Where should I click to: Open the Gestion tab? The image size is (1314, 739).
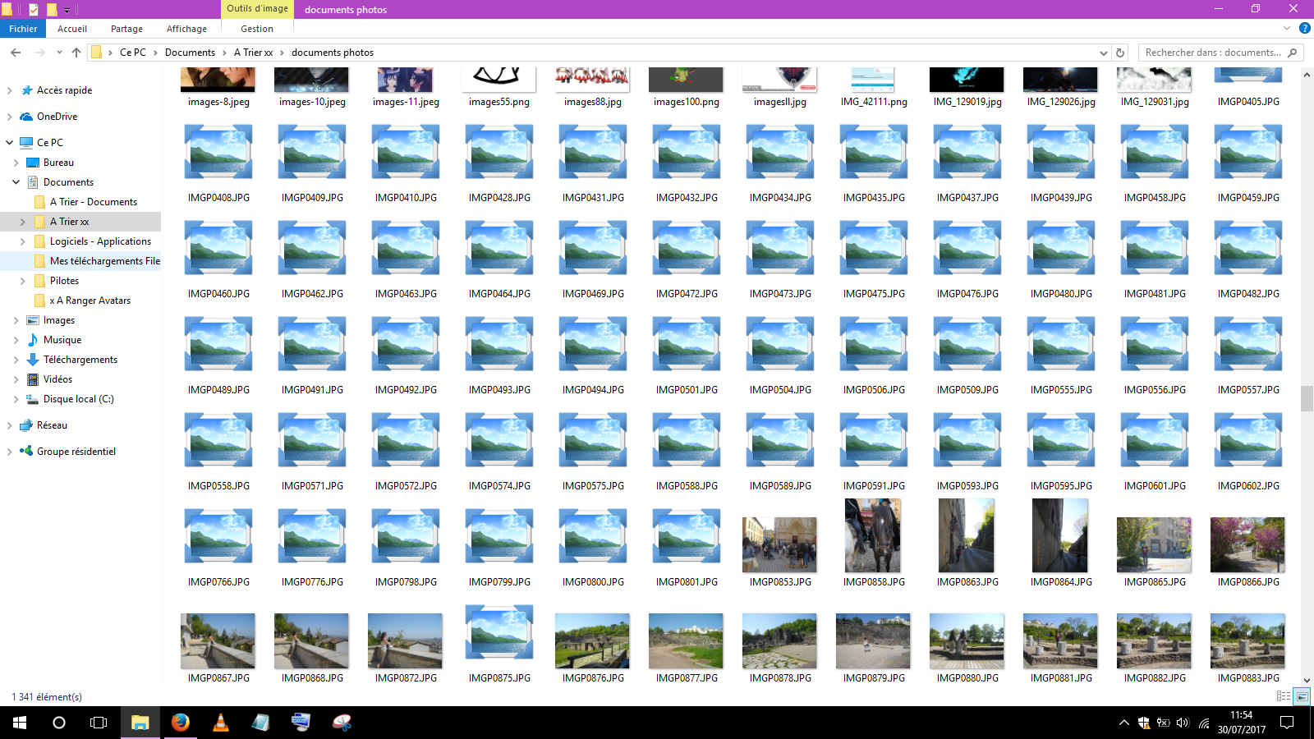point(257,29)
